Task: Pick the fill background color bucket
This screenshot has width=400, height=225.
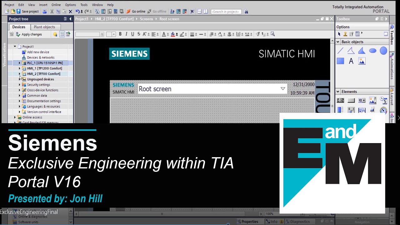Action: point(173,34)
